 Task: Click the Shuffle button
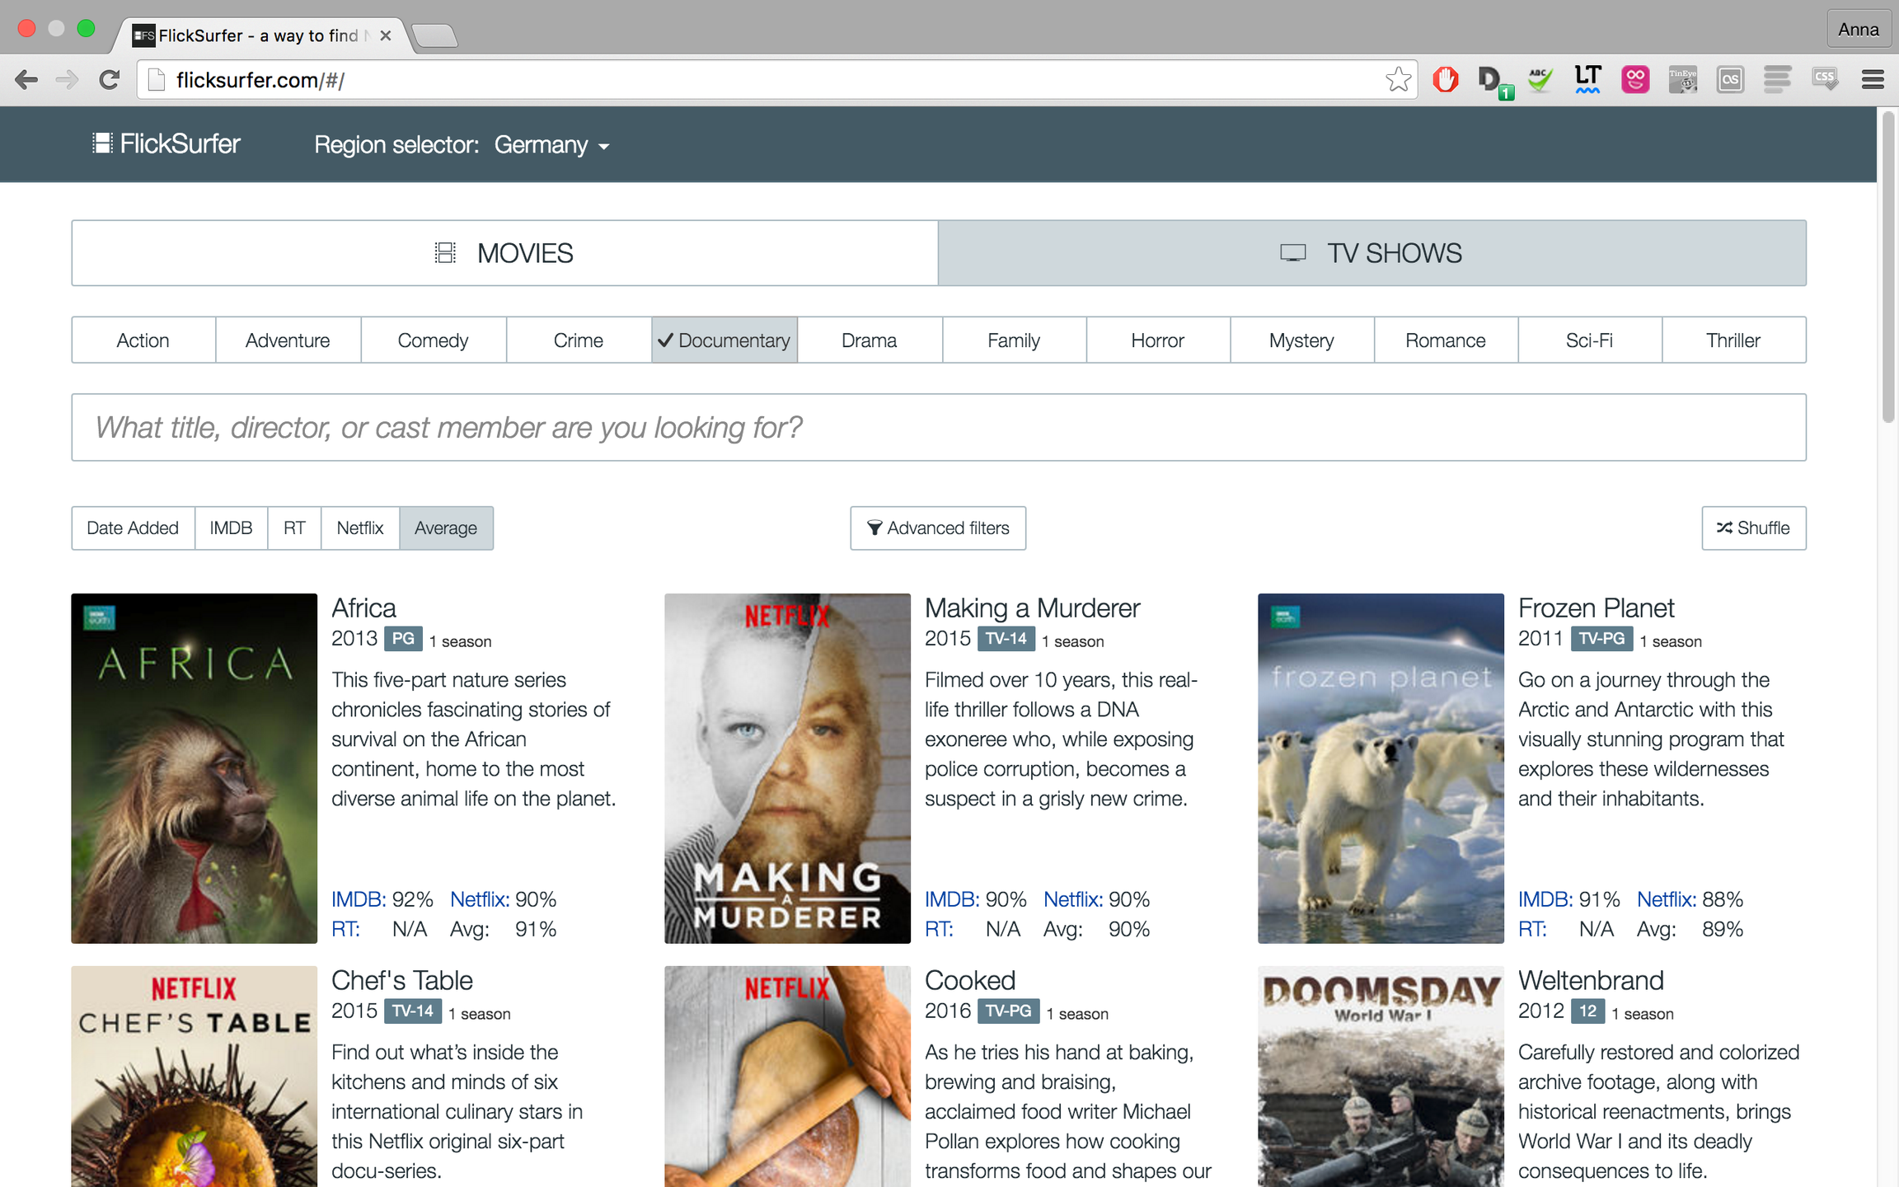tap(1754, 528)
